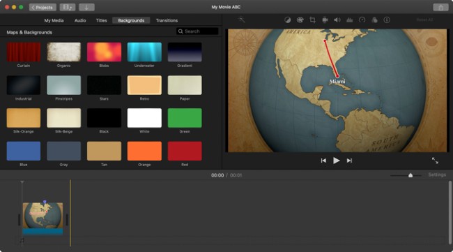Open the volume speaker tool
The image size is (453, 252).
[x=337, y=20]
